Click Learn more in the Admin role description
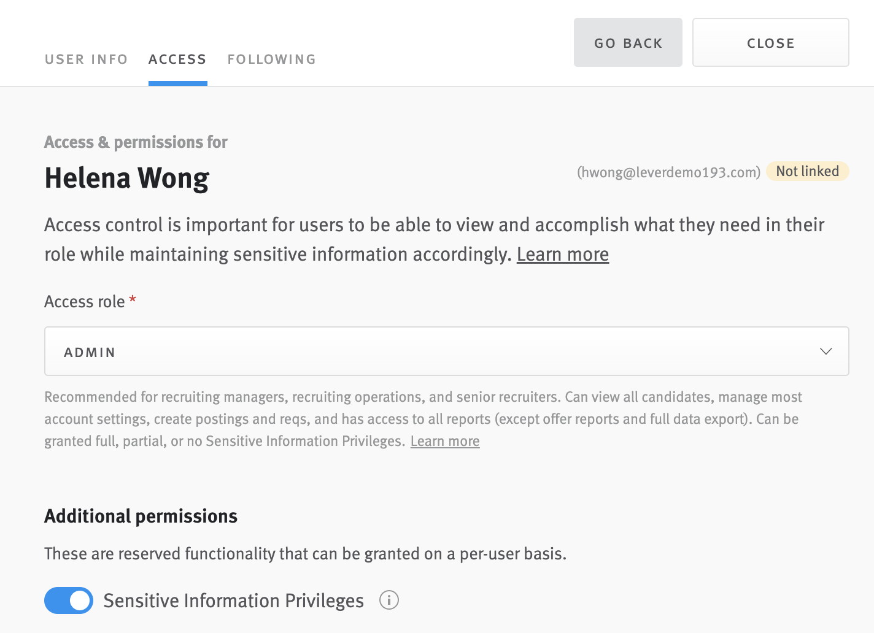This screenshot has height=633, width=874. tap(444, 440)
